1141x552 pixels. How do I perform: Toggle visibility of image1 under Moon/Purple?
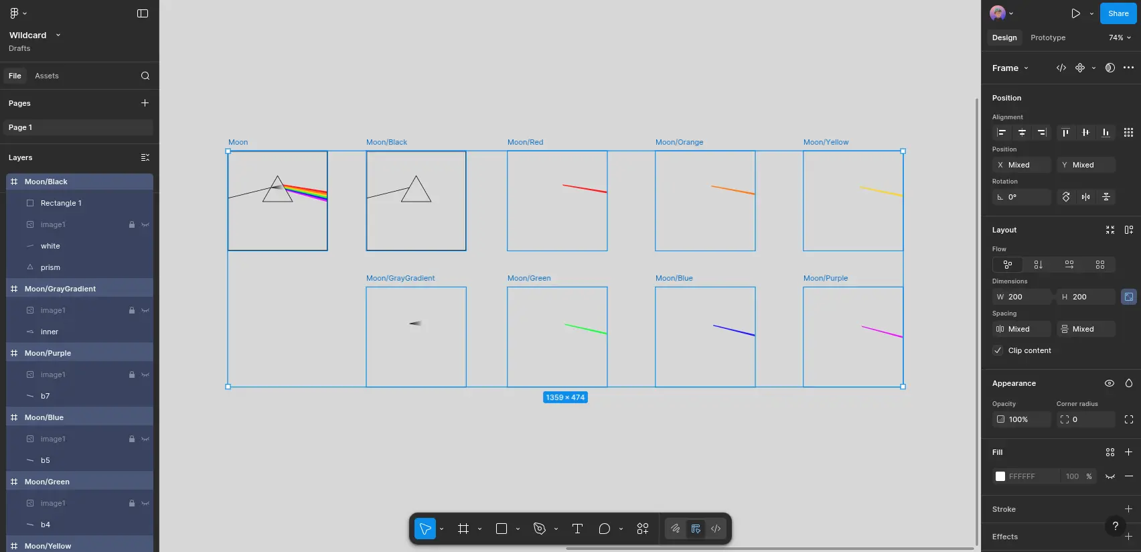coord(145,374)
